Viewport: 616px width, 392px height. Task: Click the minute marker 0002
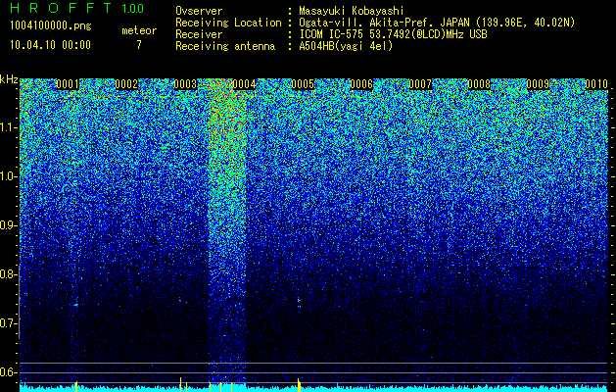click(126, 84)
